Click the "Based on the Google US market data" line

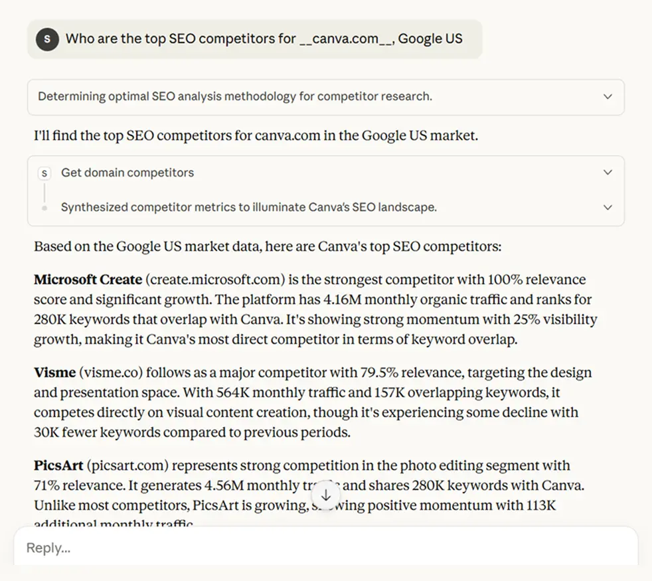(267, 246)
